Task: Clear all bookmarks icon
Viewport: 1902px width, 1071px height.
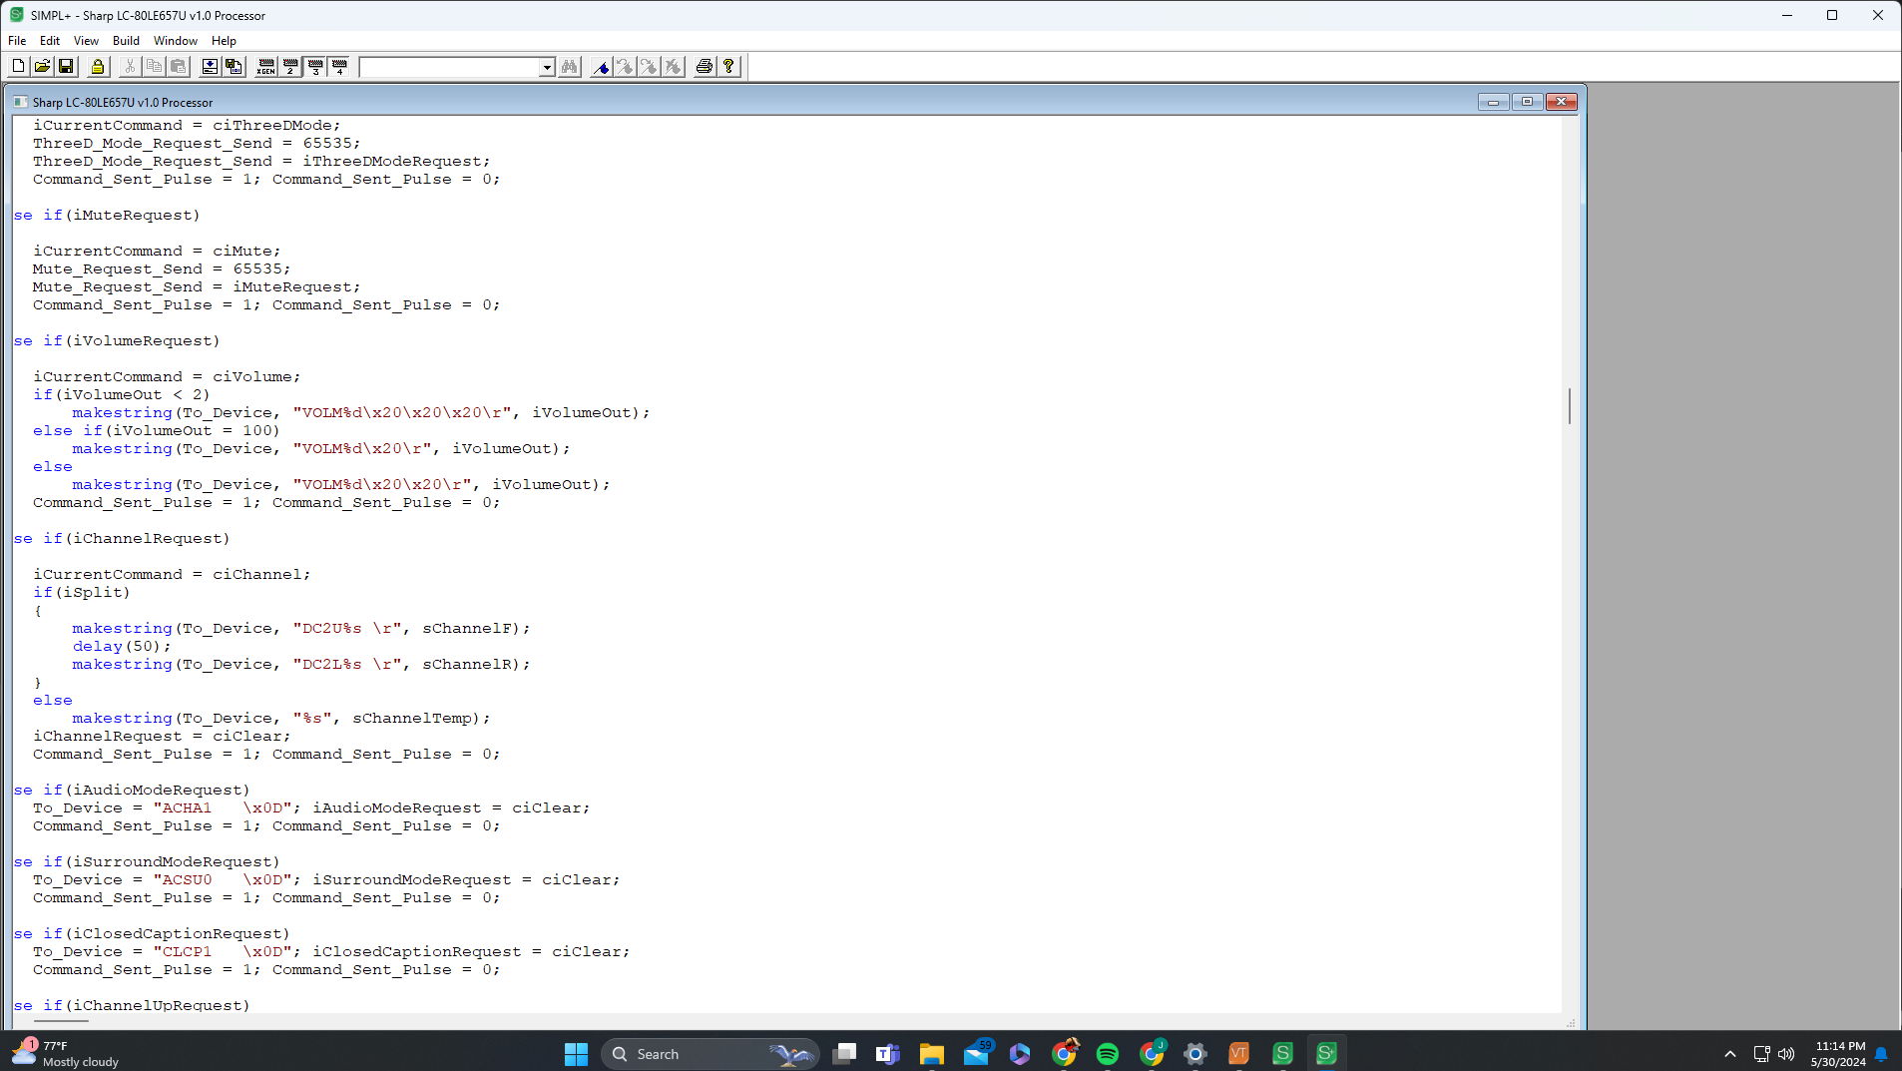Action: [x=674, y=67]
